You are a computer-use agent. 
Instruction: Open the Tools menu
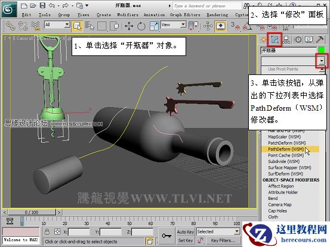coord(45,15)
